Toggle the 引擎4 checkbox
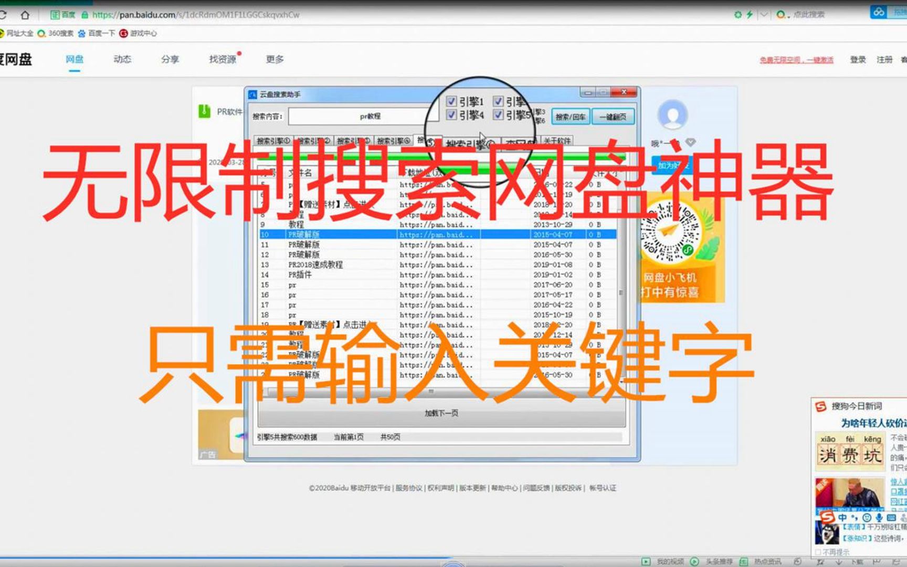This screenshot has width=907, height=567. click(451, 114)
